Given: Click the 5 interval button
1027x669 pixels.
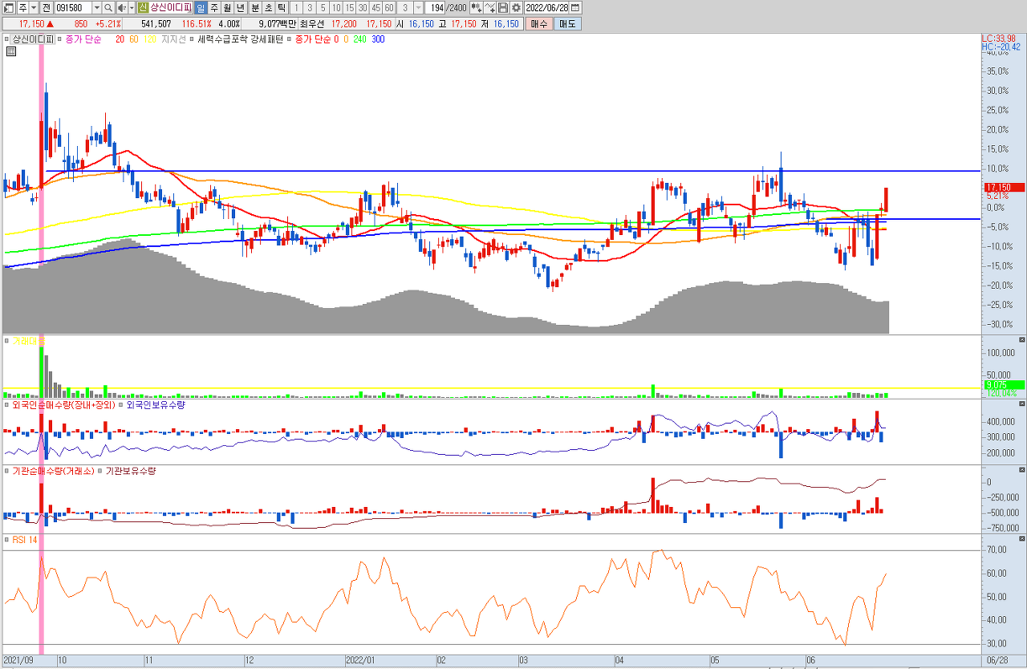Looking at the screenshot, I should point(323,8).
